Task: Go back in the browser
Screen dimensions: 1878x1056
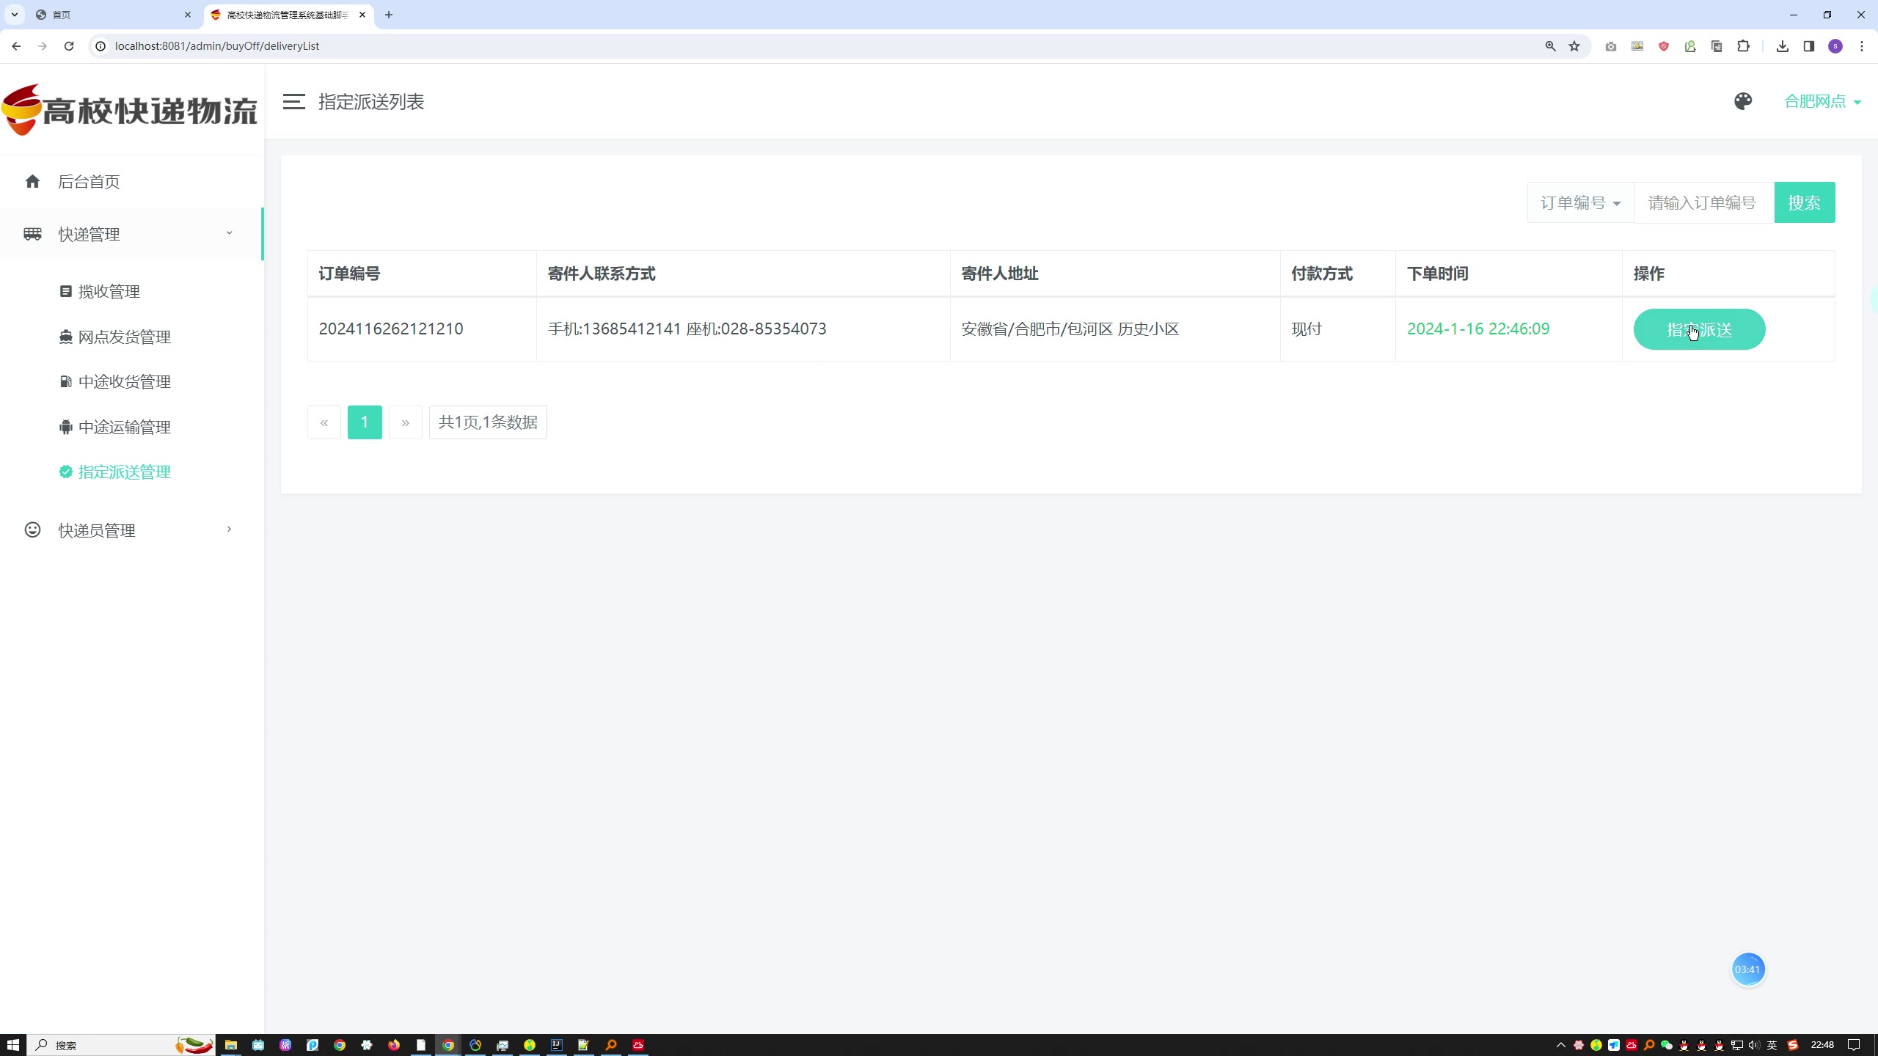Action: point(16,45)
